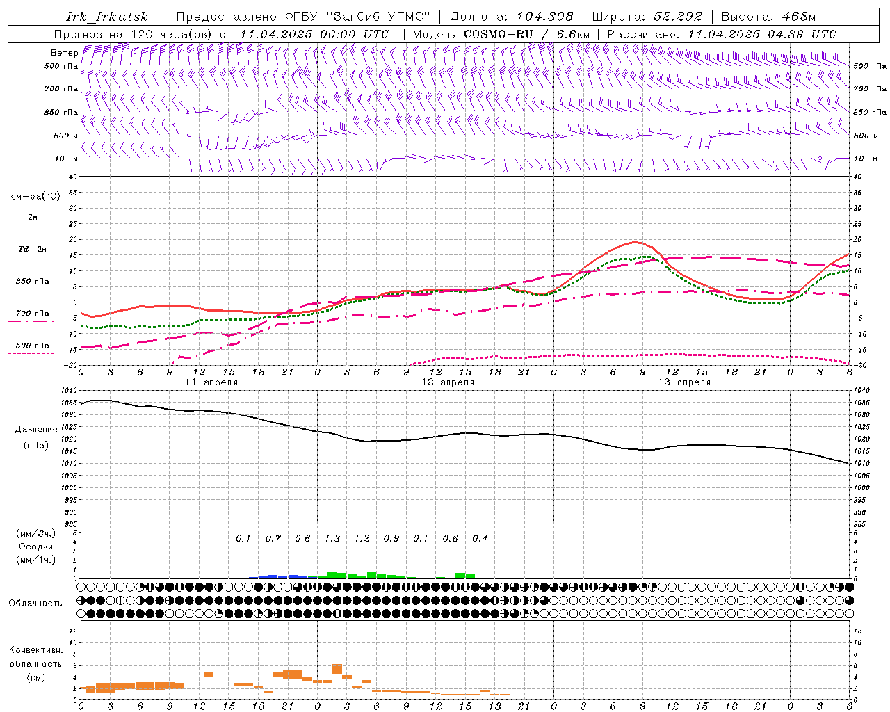
Task: Click the Irk_Irkutsk station name in header
Action: click(x=106, y=17)
